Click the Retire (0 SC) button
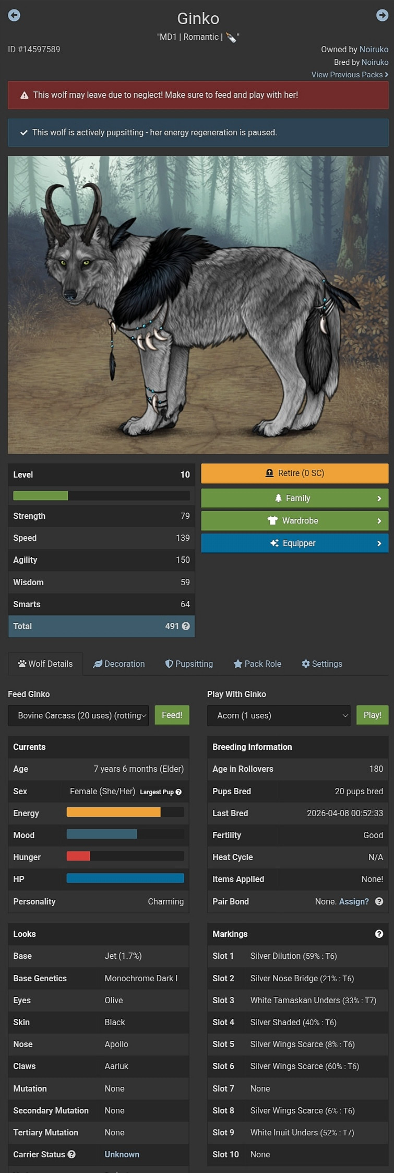The width and height of the screenshot is (394, 1173). click(x=295, y=473)
